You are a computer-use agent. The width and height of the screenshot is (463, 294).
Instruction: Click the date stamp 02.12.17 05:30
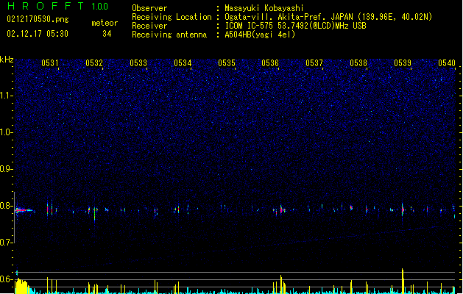38,34
